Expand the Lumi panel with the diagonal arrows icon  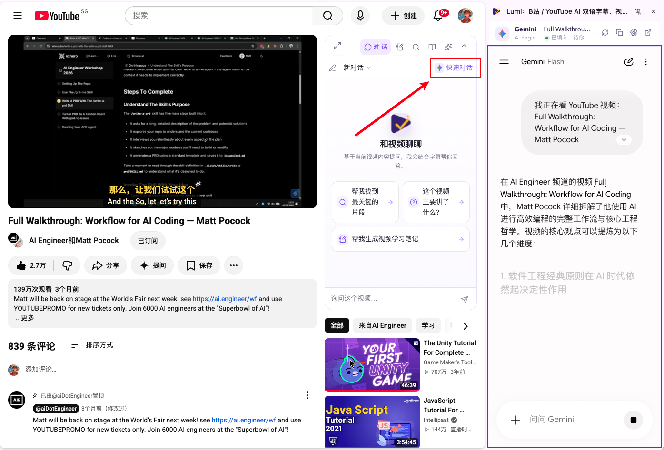(x=337, y=46)
